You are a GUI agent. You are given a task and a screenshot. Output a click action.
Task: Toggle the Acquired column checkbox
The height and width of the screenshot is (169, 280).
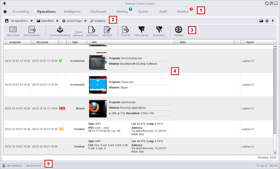(x=7, y=42)
